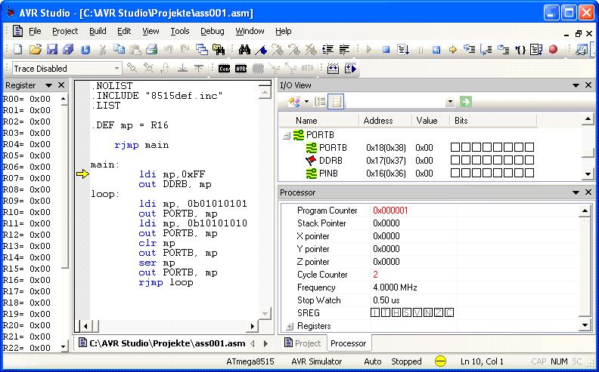The image size is (599, 372).
Task: Step Out of the current routine
Action: pos(503,50)
